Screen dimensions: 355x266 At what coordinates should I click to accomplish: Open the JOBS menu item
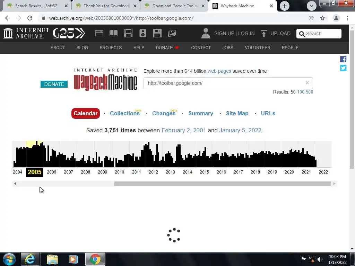pyautogui.click(x=228, y=48)
